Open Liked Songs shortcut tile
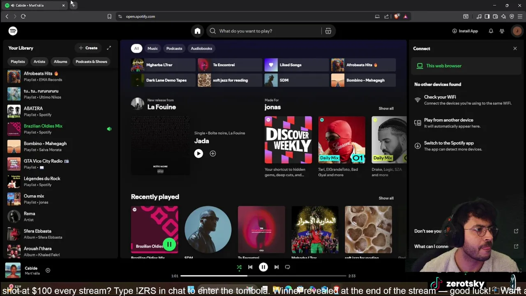Image resolution: width=526 pixels, height=296 pixels. (297, 65)
